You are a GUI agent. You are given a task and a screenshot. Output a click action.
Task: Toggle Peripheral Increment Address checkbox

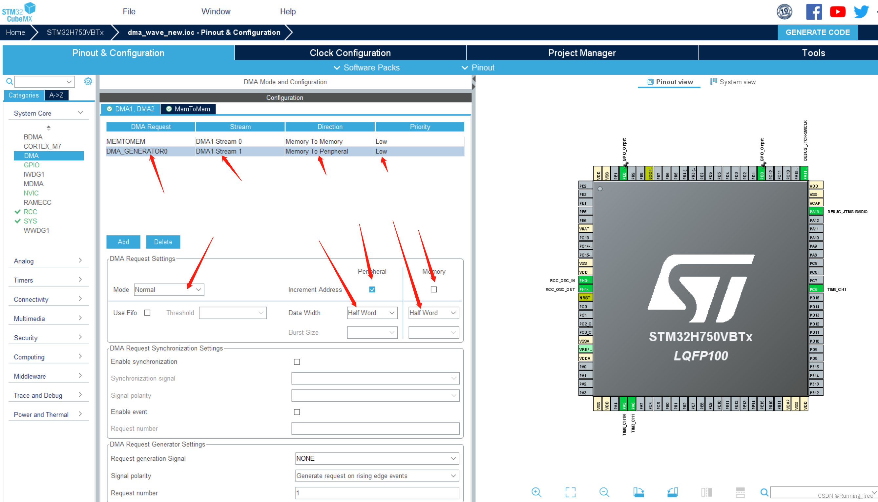tap(372, 289)
